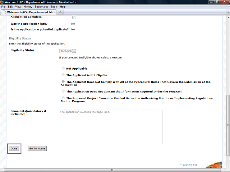Viewport: 230px width, 172px height.
Task: Click the 'Comments(mandatory if ineligible)' label
Action: [28, 113]
